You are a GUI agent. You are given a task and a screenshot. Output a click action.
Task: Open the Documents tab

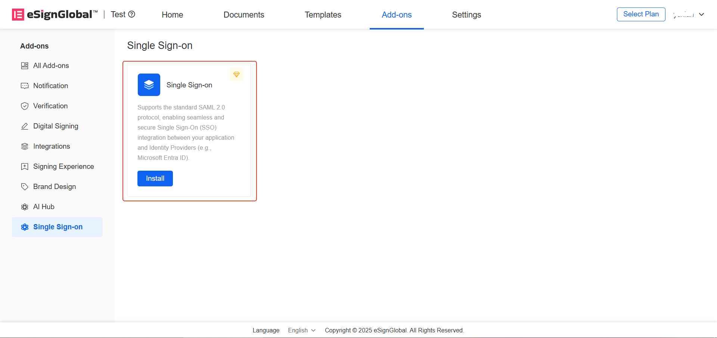point(244,15)
